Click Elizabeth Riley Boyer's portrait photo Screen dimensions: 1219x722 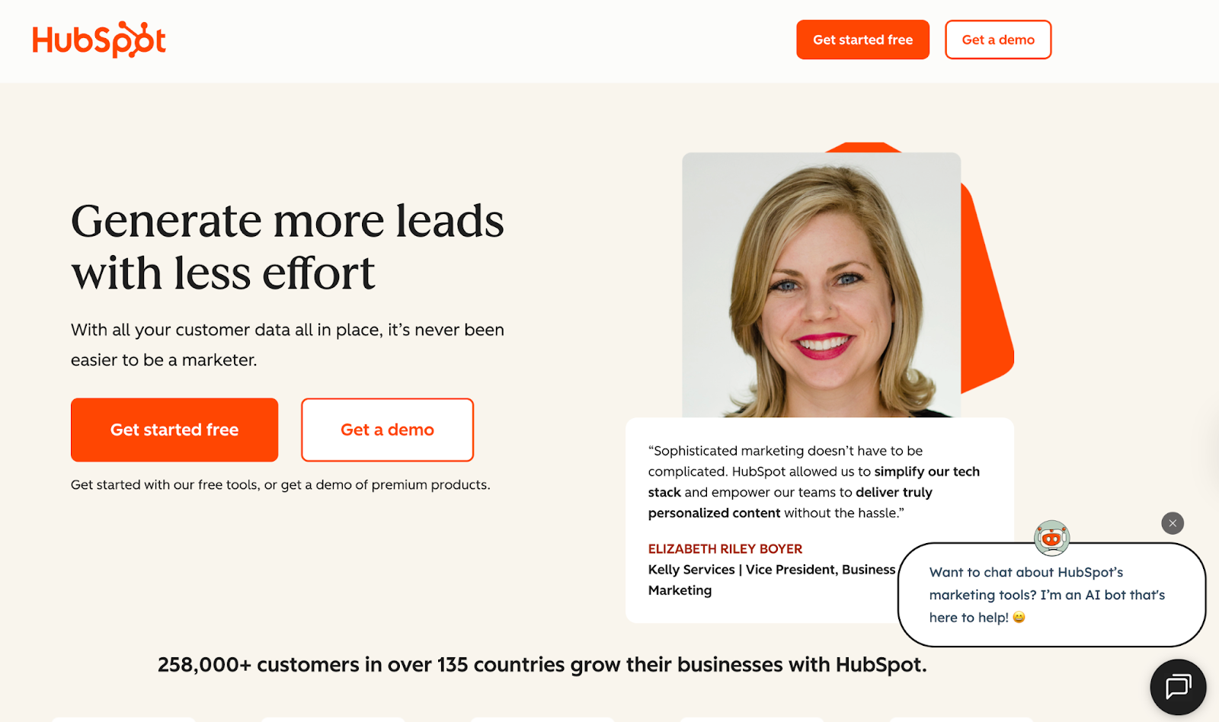coord(821,285)
